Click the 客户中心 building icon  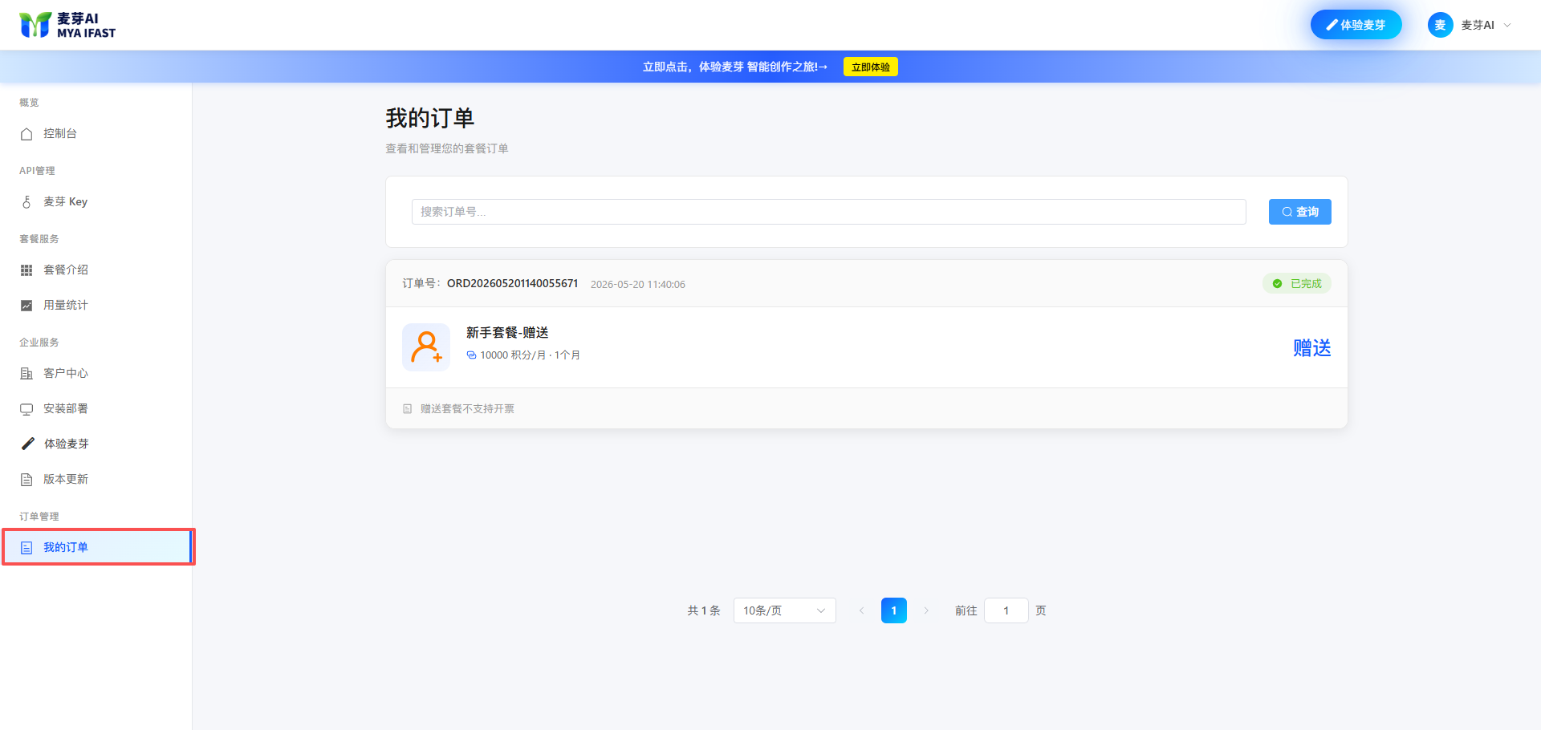[x=26, y=374]
